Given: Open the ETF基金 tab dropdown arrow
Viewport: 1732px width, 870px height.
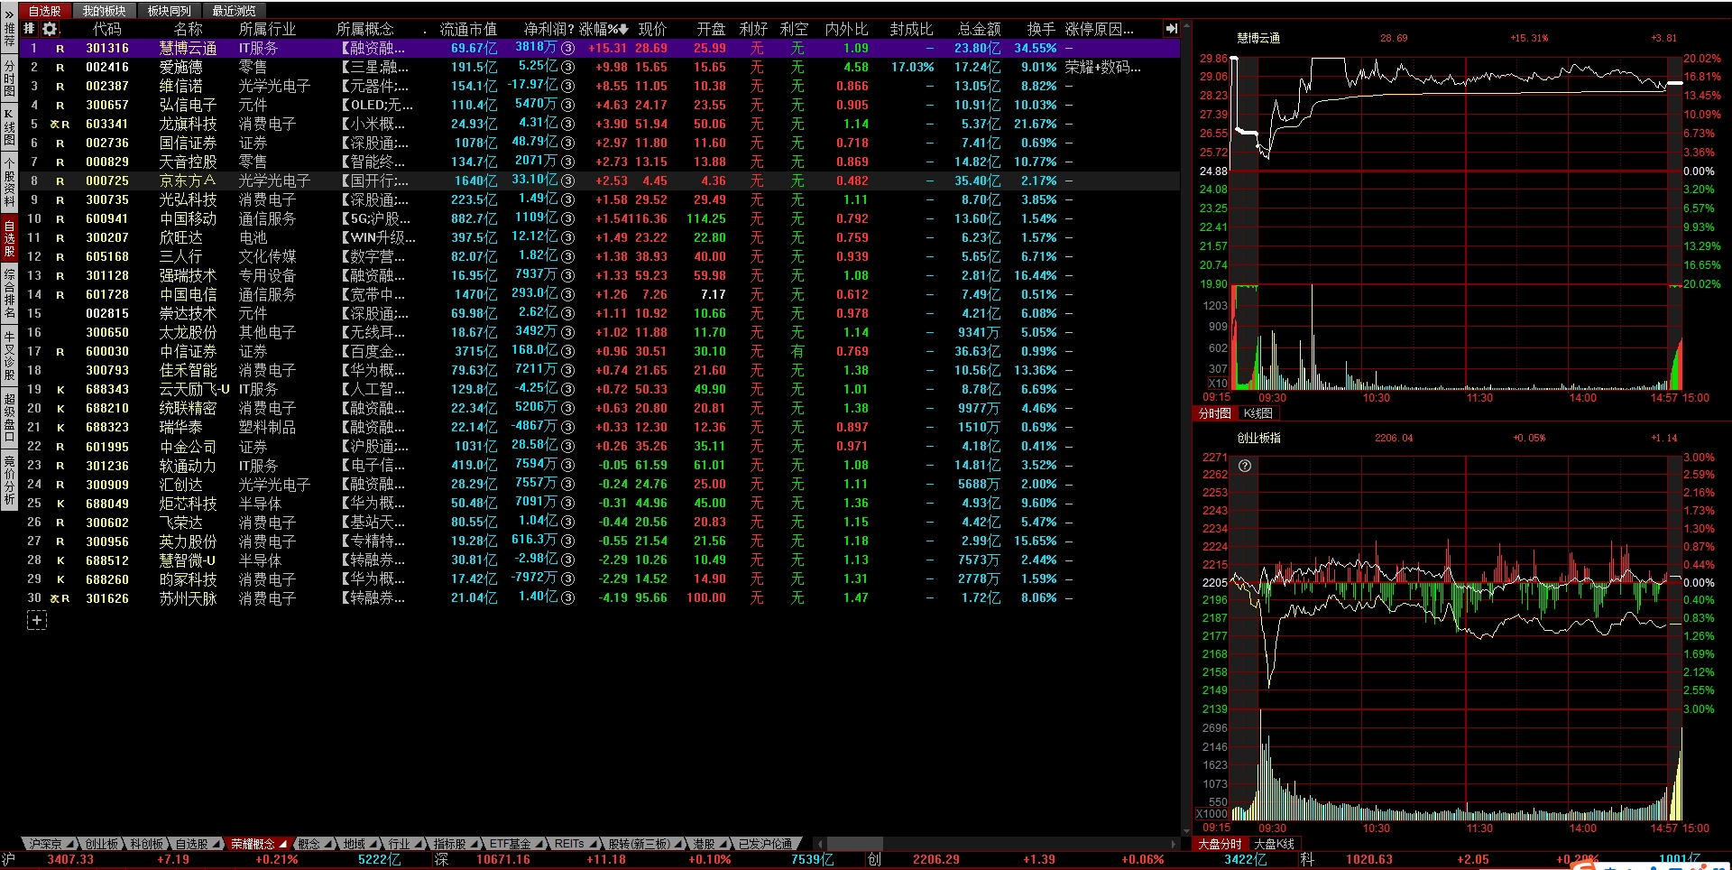Looking at the screenshot, I should (x=539, y=844).
